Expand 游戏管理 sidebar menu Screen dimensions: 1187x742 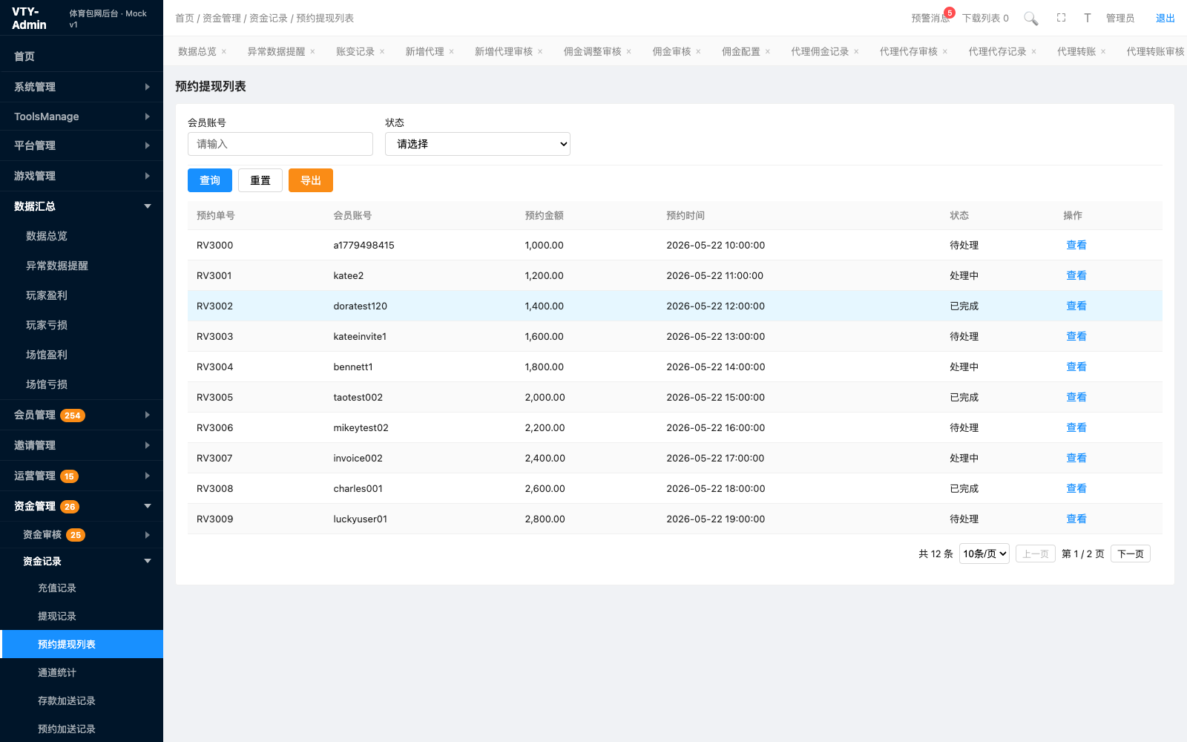82,176
